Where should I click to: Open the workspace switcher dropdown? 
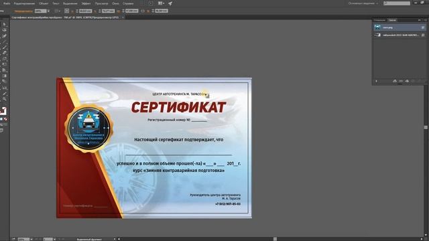(363, 3)
